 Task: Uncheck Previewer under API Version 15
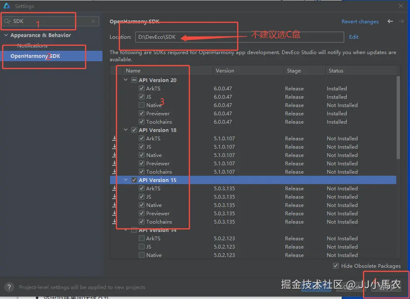click(x=142, y=213)
